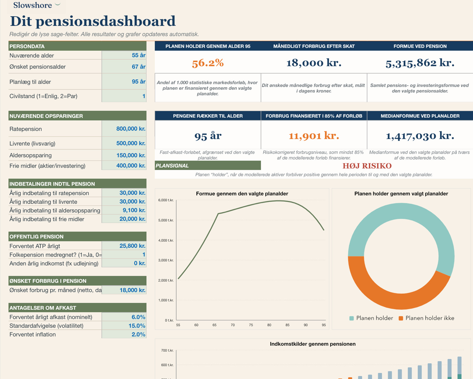Click the 1,417,030 kr. medianformue value

pos(420,136)
